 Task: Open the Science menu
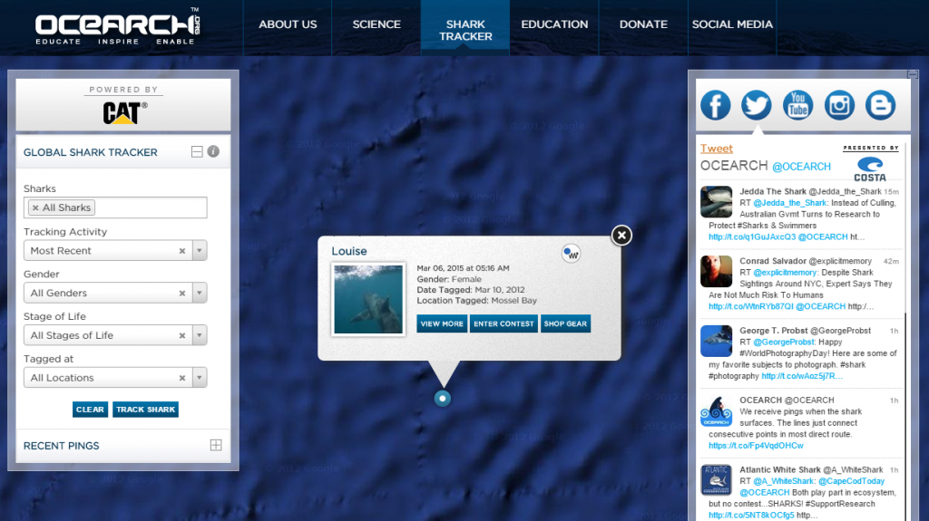click(x=376, y=24)
